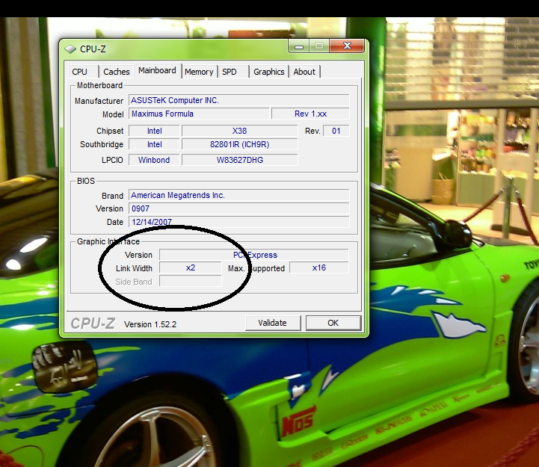Click the Link Width x2 value

click(191, 267)
